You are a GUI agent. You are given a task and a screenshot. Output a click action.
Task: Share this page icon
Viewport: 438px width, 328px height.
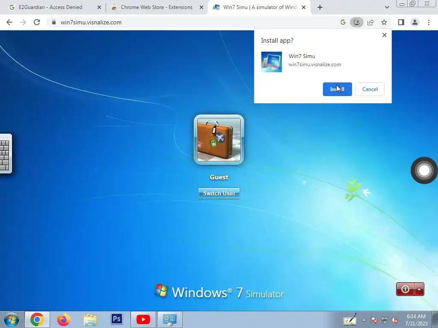(370, 22)
